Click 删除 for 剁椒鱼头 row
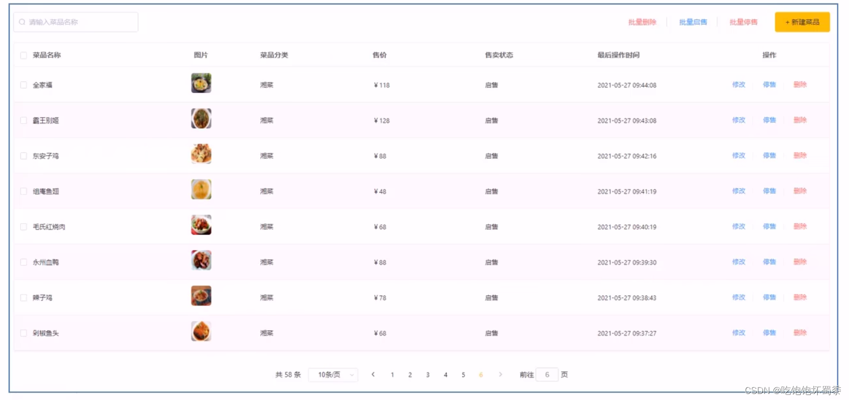 pos(800,333)
